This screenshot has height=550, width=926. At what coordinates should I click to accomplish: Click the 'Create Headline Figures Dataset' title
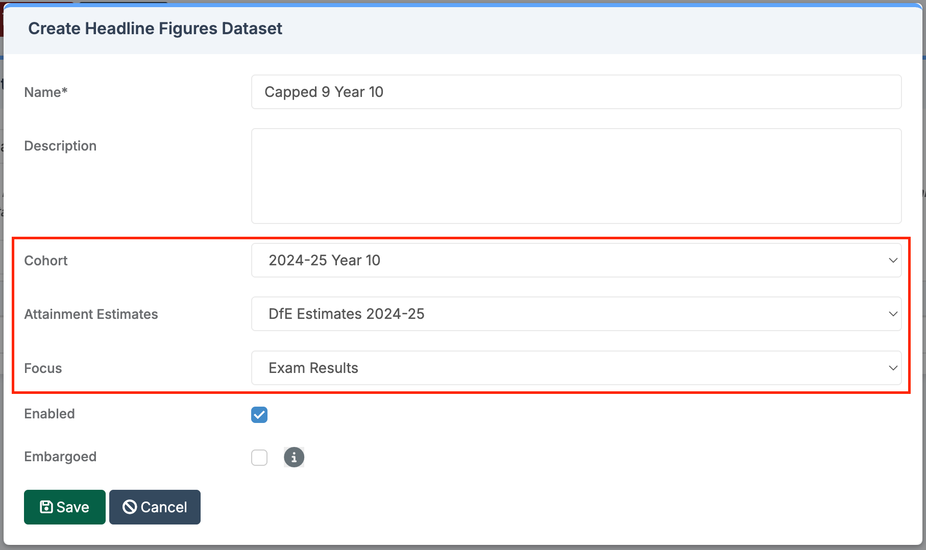tap(155, 29)
